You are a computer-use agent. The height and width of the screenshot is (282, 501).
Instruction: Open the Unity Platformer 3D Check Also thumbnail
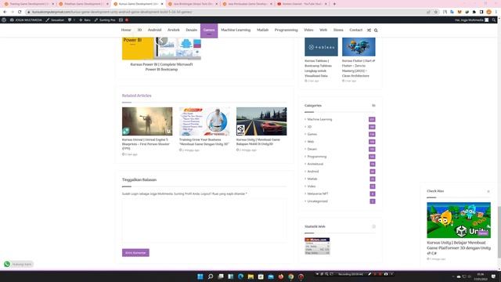click(x=459, y=220)
